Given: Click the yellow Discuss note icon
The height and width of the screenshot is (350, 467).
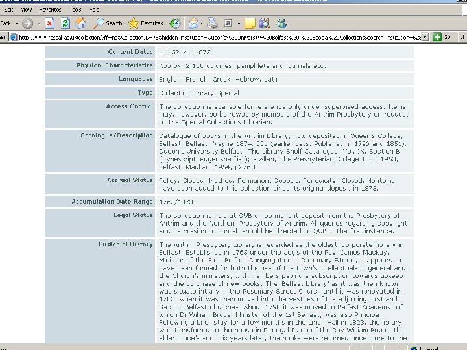Looking at the screenshot, I should [250, 23].
